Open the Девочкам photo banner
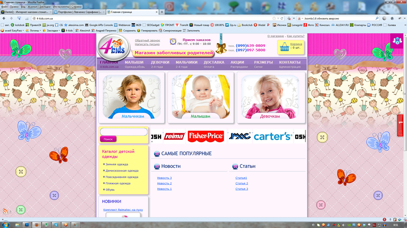Image resolution: width=407 pixels, height=228 pixels. 270,97
